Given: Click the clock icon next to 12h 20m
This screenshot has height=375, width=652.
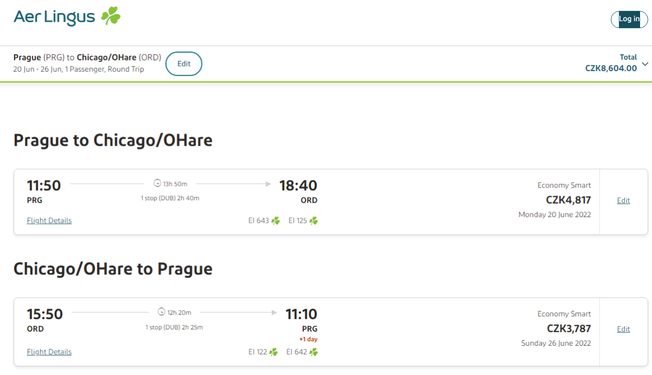Looking at the screenshot, I should click(161, 312).
